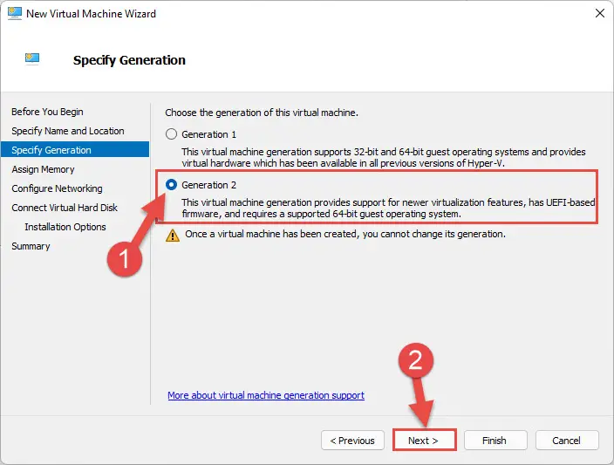The width and height of the screenshot is (614, 465).
Task: Close the New Virtual Machine Wizard
Action: click(599, 13)
